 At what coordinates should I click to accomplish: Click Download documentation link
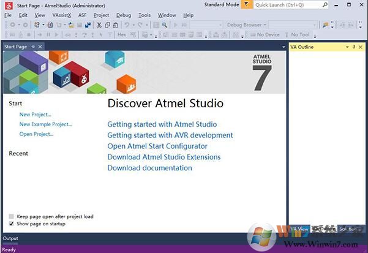click(x=149, y=168)
